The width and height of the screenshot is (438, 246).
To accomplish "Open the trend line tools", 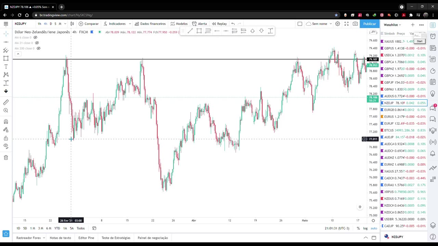I will click(6, 42).
